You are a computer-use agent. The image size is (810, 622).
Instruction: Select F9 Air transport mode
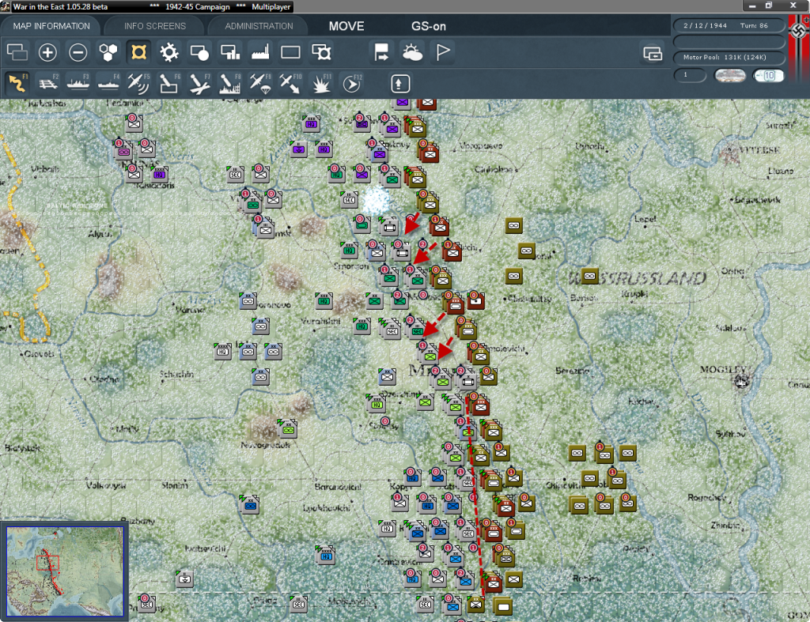pyautogui.click(x=260, y=84)
